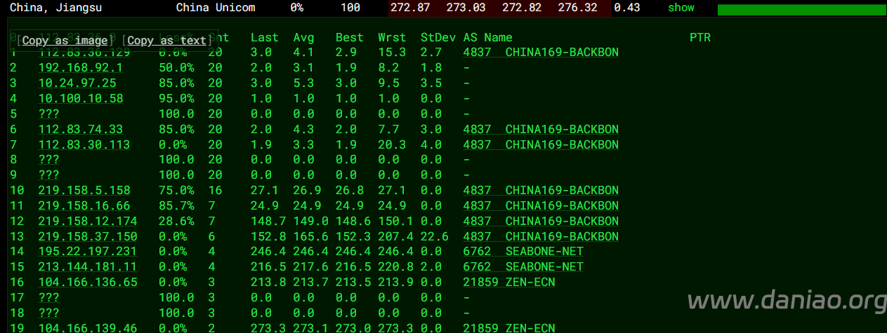Image resolution: width=887 pixels, height=333 pixels.
Task: Open the 104.166.139.46 address at hop 19
Action: 87,327
